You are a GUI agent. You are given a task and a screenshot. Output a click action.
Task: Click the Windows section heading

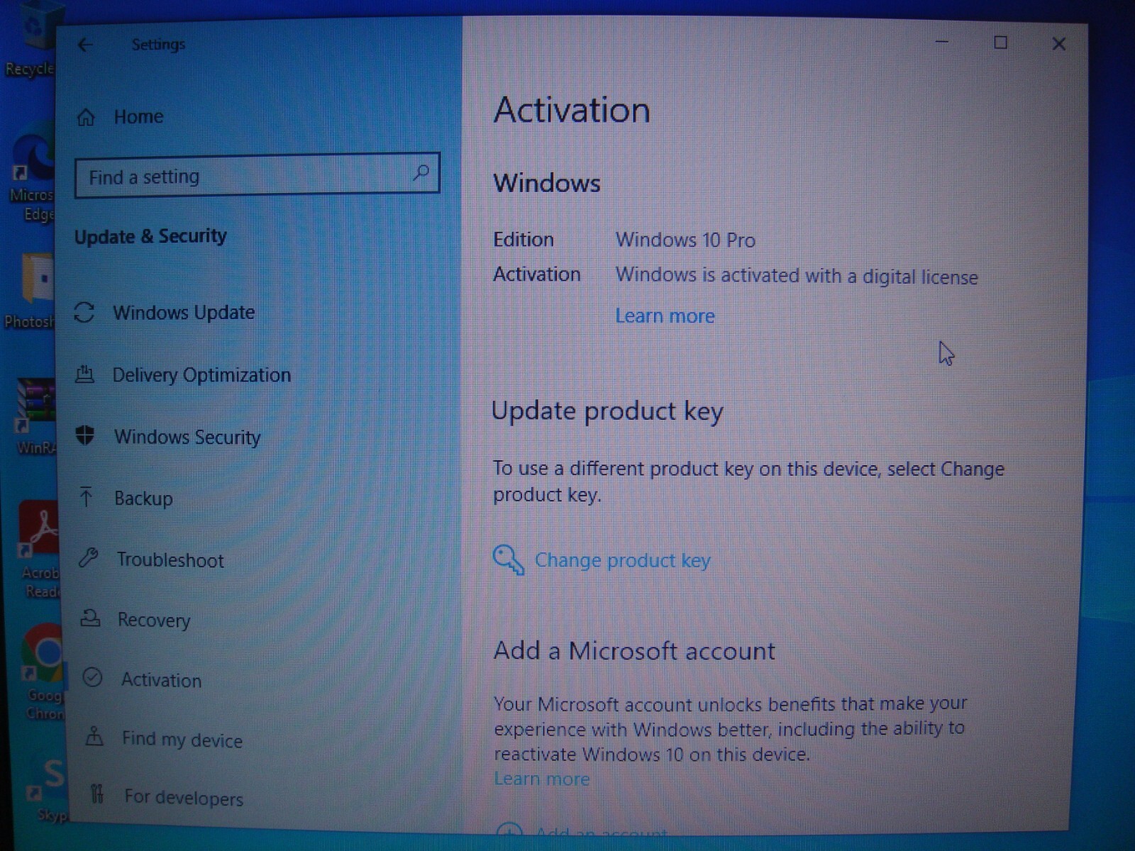547,183
